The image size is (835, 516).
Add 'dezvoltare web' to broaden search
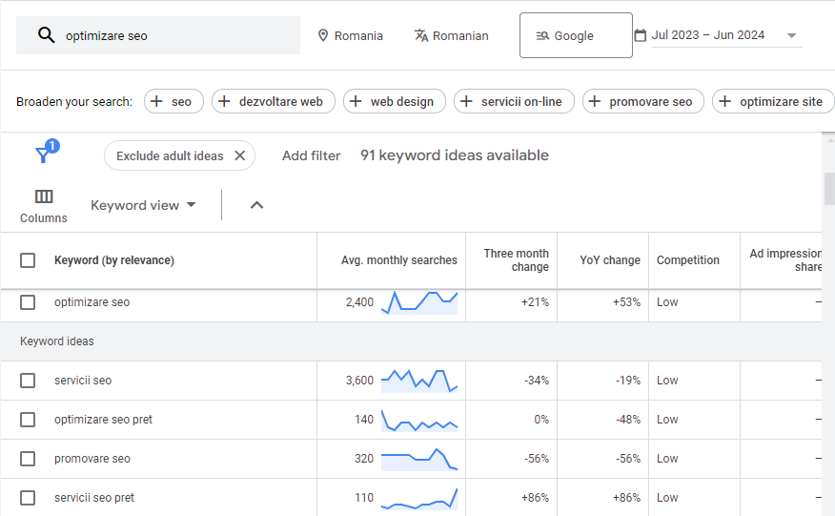click(273, 101)
